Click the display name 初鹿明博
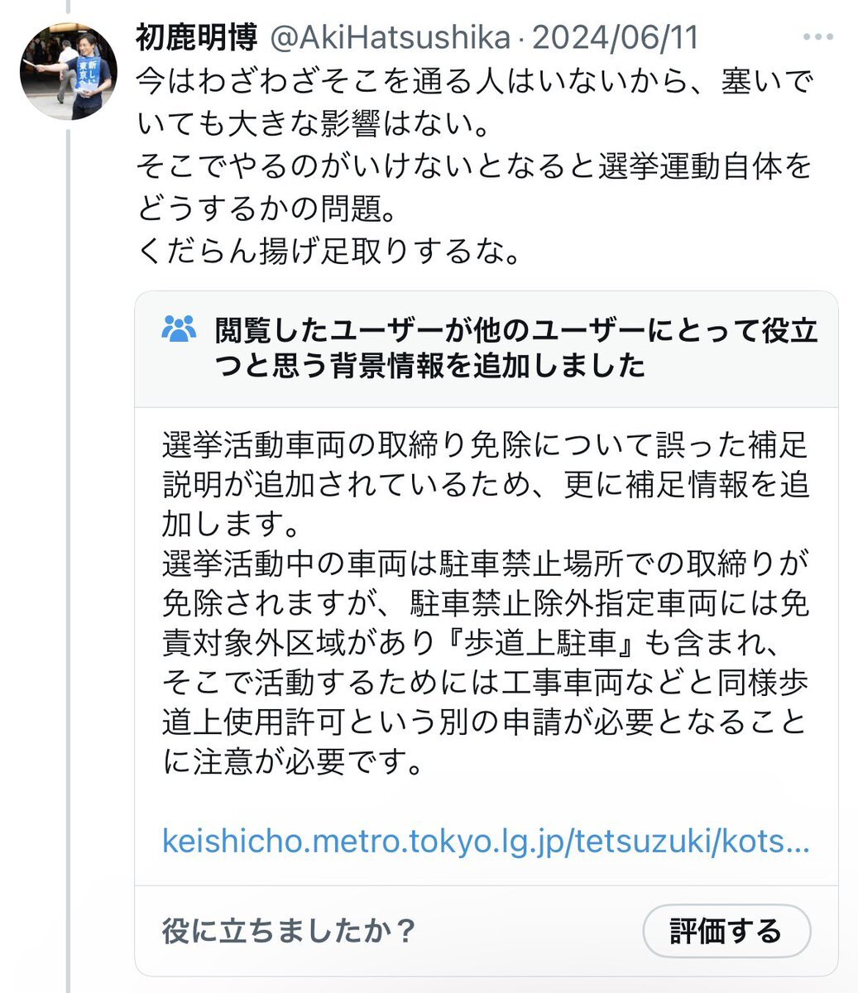Image resolution: width=858 pixels, height=993 pixels. (197, 38)
